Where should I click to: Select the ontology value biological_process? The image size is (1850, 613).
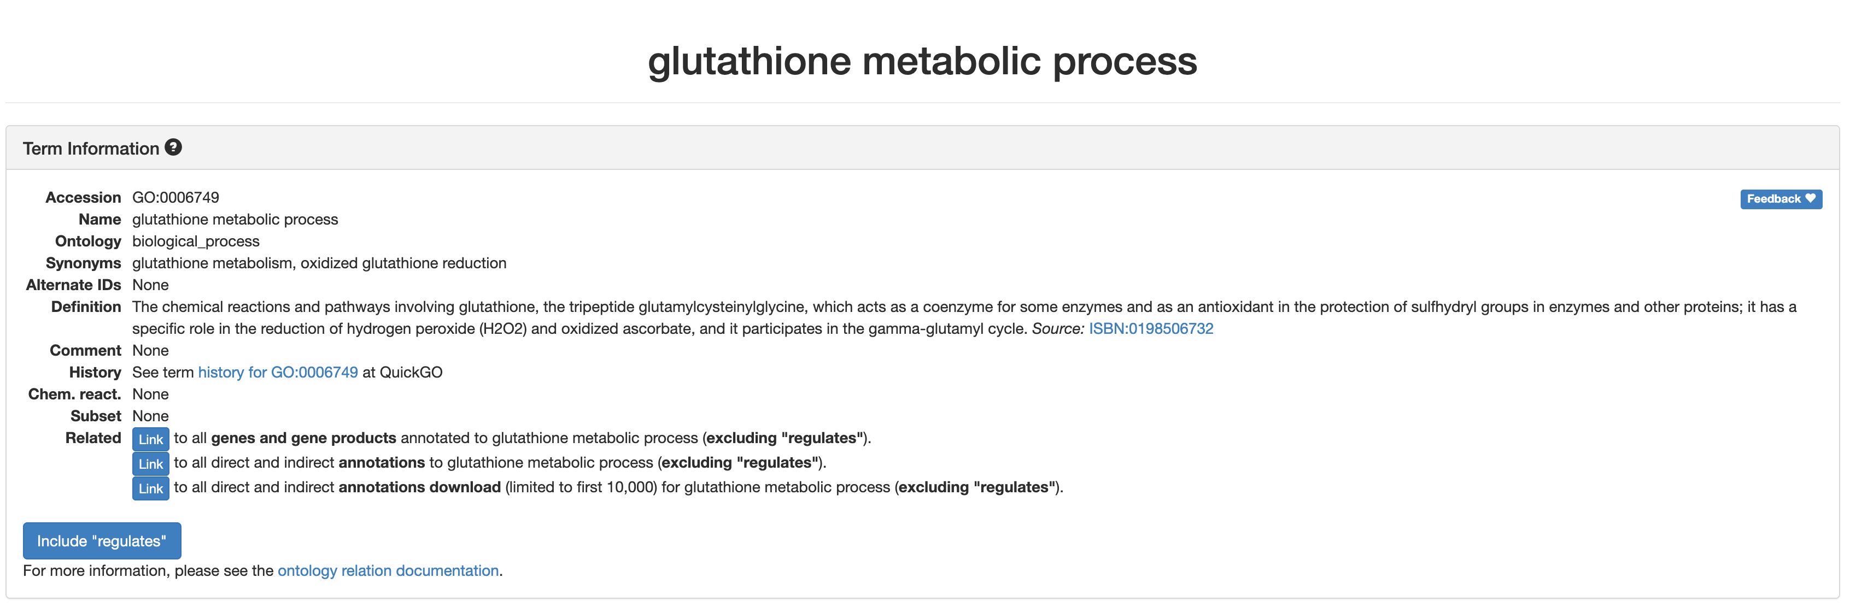[x=195, y=241]
